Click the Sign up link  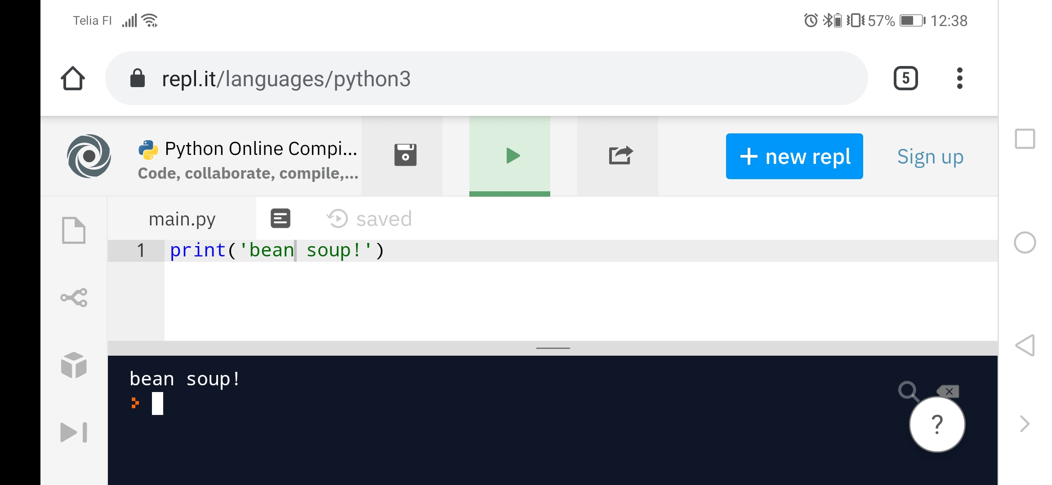coord(930,157)
